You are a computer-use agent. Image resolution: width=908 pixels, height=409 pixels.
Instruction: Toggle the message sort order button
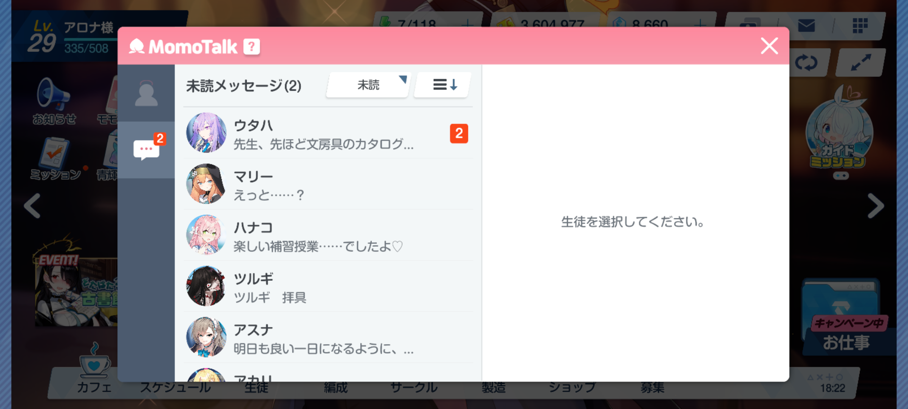pyautogui.click(x=443, y=85)
